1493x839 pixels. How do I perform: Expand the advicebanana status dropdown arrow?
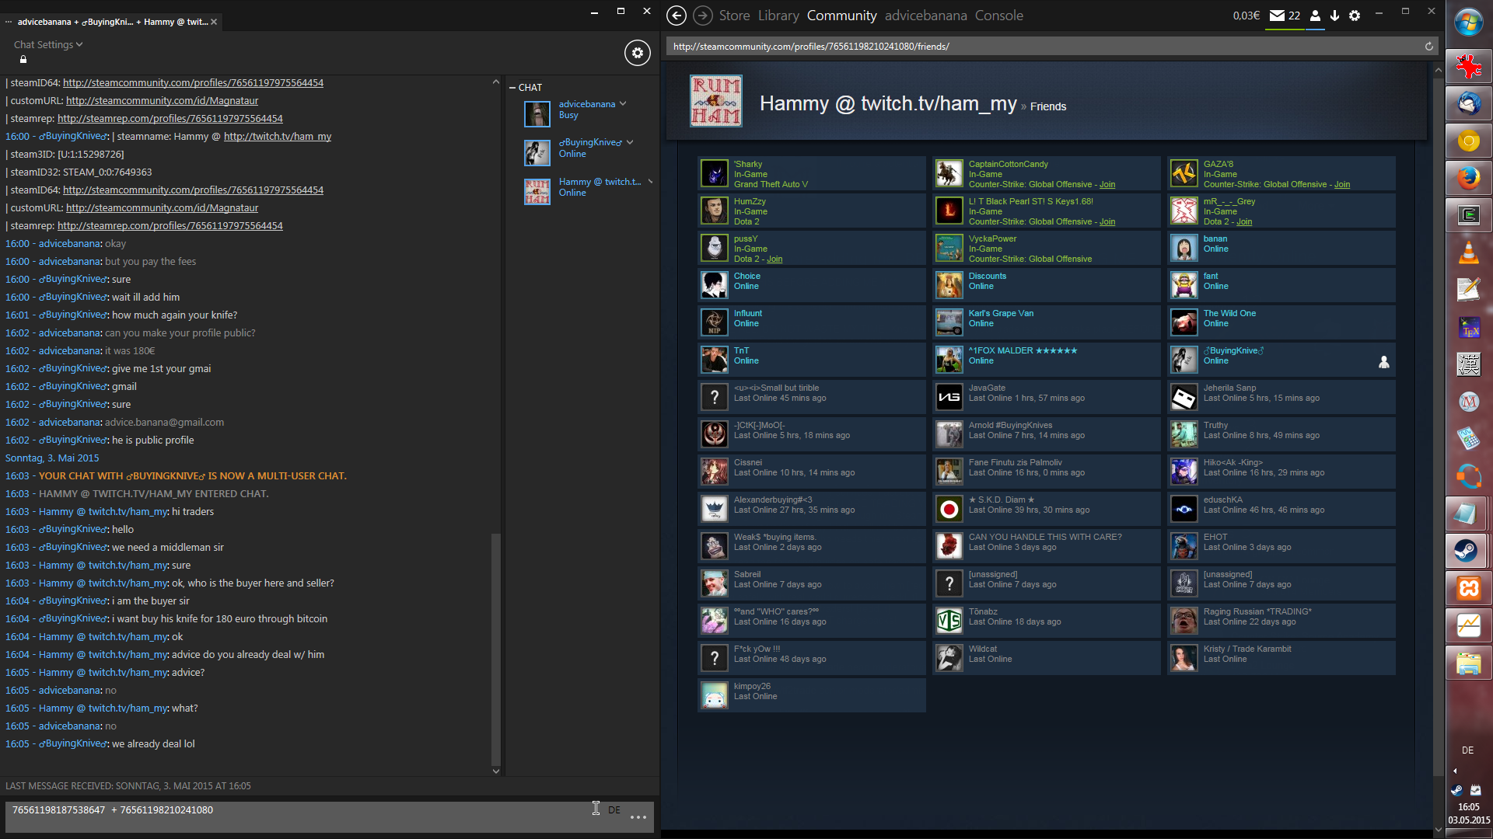click(x=623, y=103)
